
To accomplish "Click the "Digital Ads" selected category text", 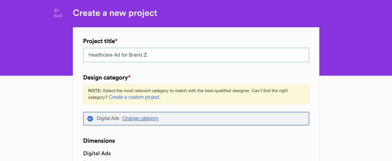I will point(108,119).
